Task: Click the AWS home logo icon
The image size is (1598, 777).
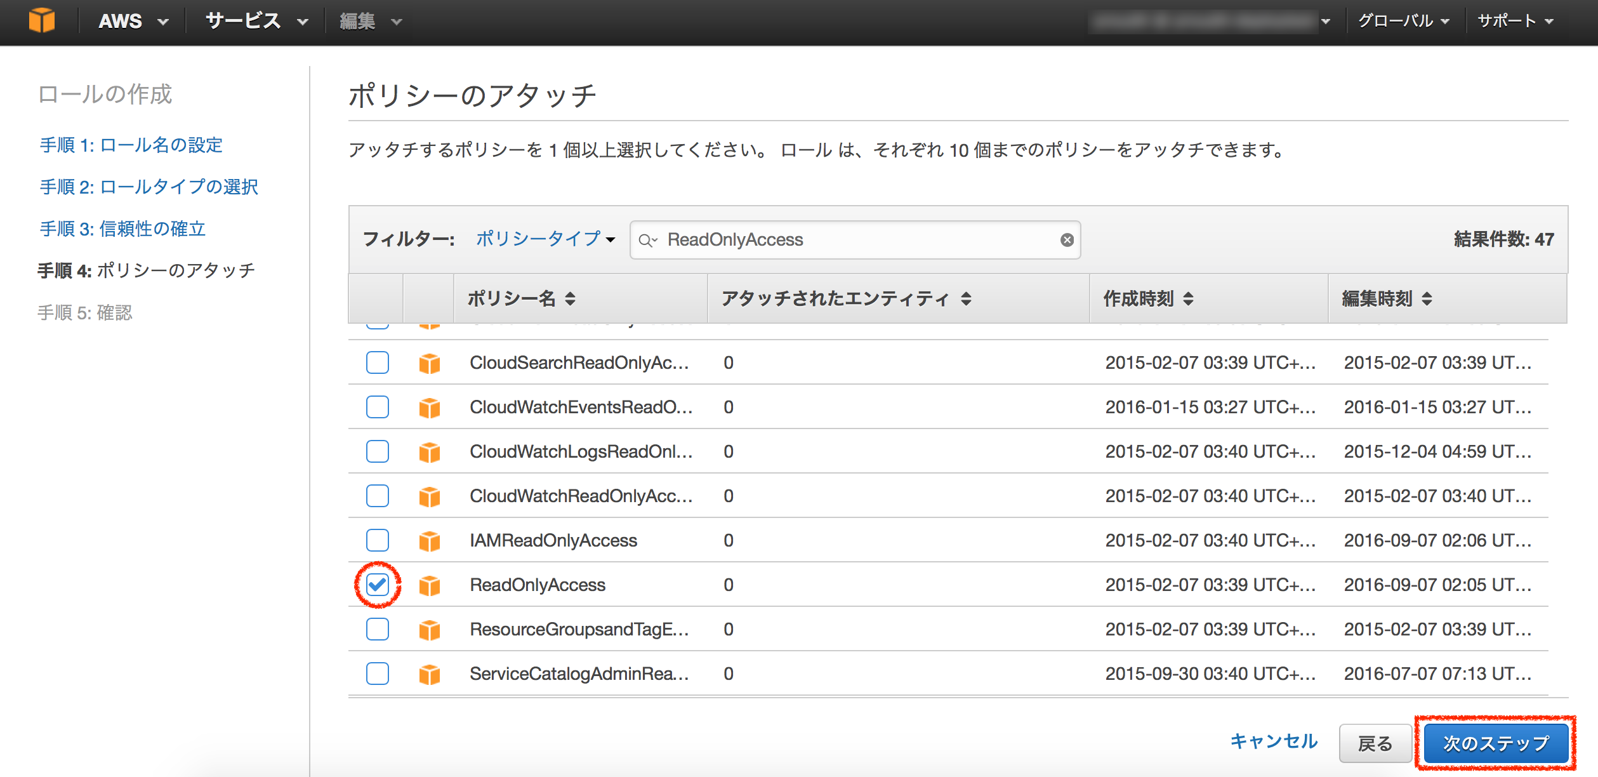Action: coord(42,20)
